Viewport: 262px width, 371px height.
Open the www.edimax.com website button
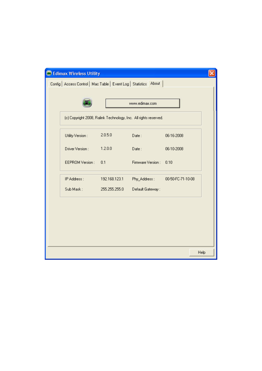tap(143, 103)
